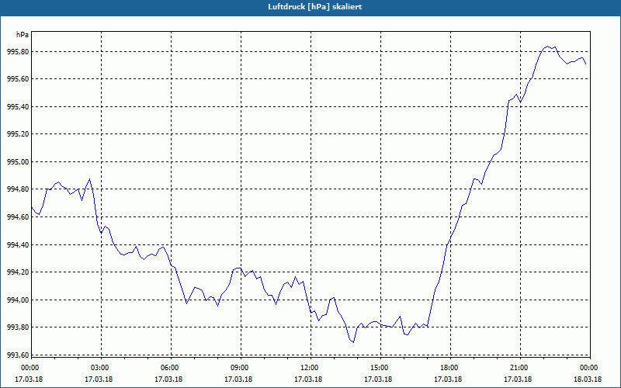
Task: Click the 09:00 time label
Action: click(238, 368)
